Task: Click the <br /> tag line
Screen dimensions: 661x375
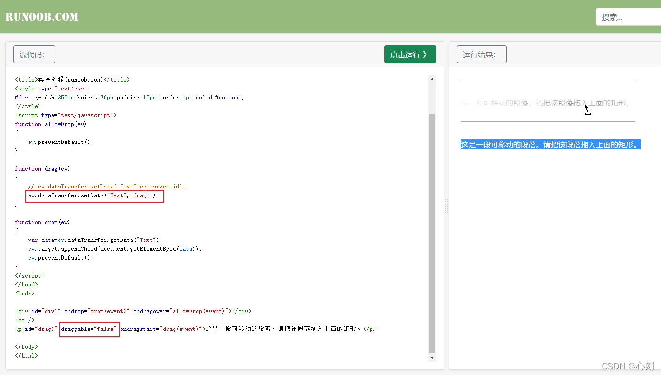Action: [x=25, y=320]
